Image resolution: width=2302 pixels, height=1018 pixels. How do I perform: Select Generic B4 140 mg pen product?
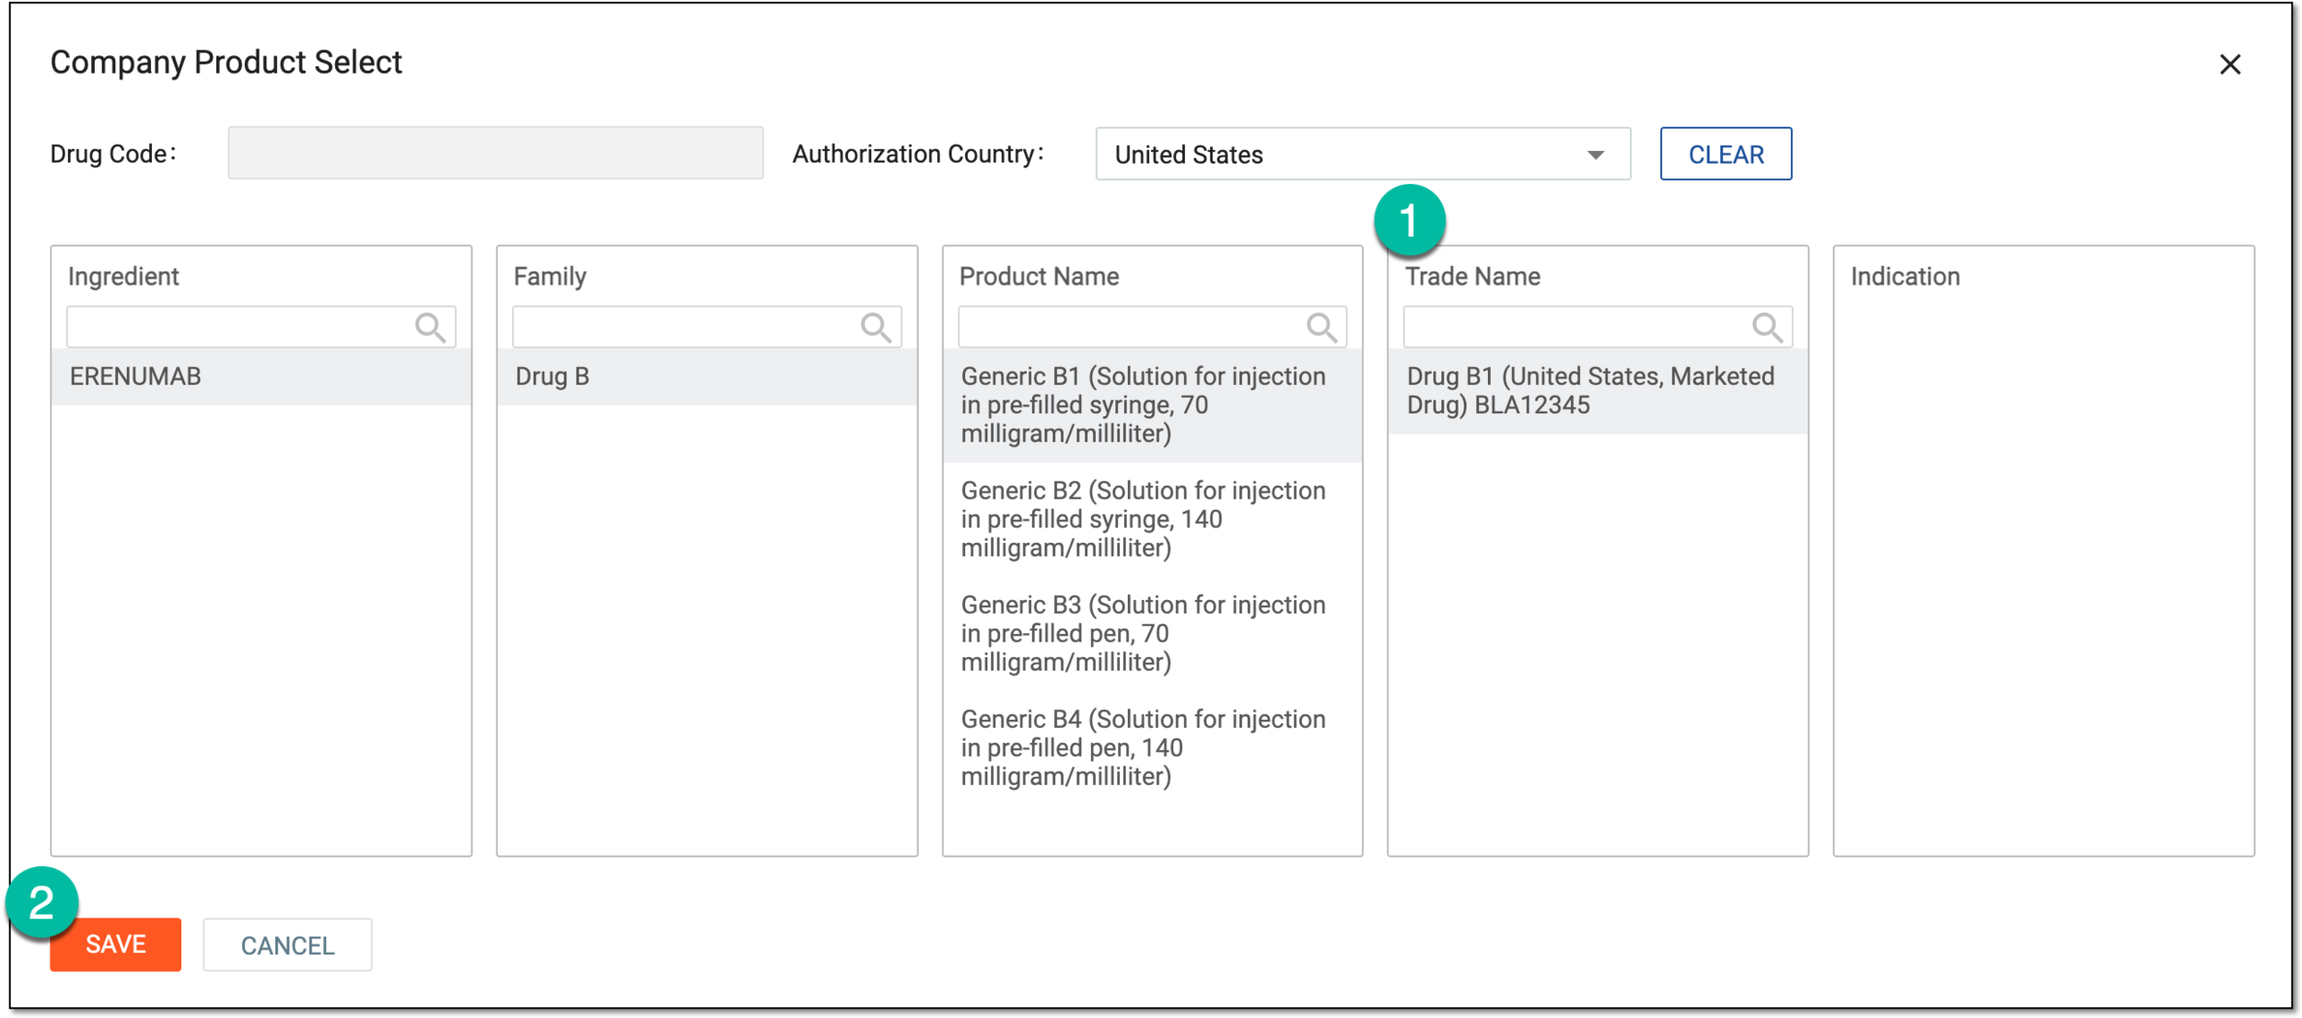coord(1152,747)
